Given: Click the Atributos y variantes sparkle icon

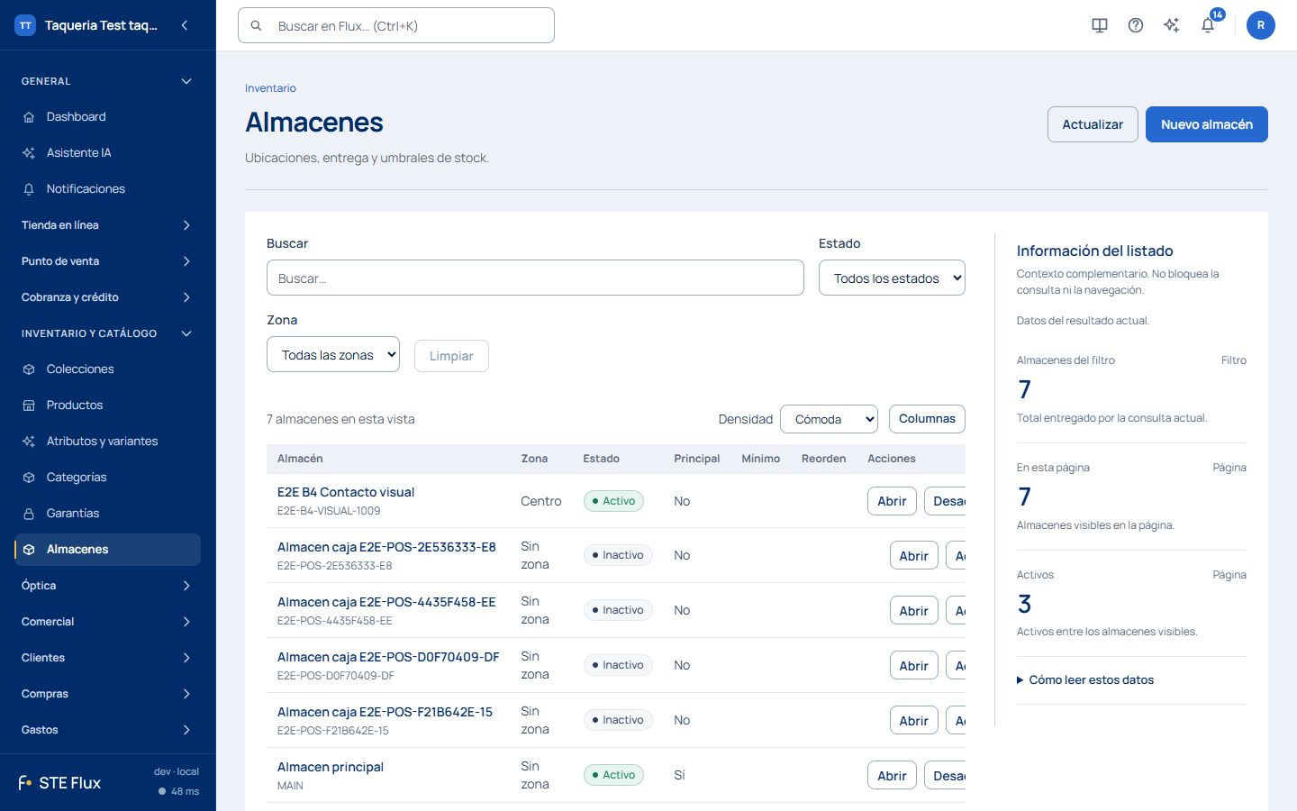Looking at the screenshot, I should [x=29, y=442].
